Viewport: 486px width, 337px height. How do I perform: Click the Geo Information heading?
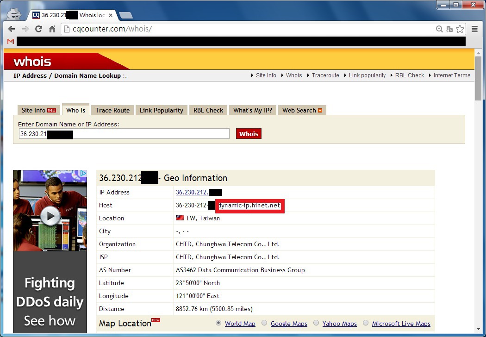[195, 178]
